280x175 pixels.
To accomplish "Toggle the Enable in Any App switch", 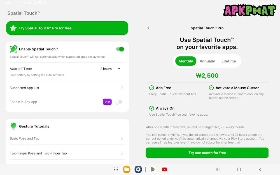I will (x=118, y=102).
